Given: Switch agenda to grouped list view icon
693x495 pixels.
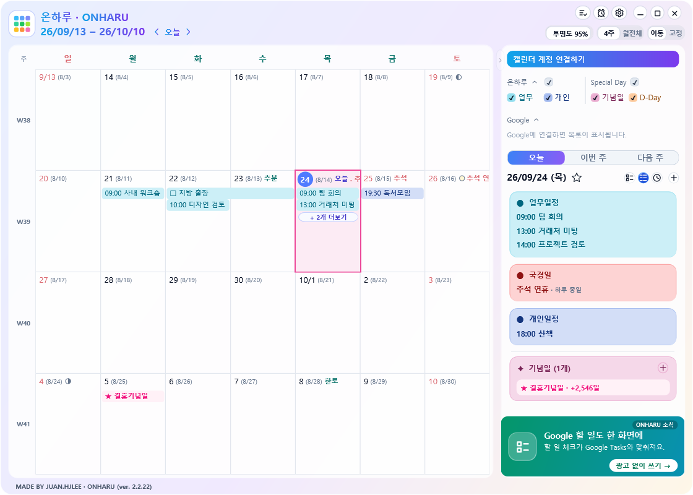Looking at the screenshot, I should (x=629, y=178).
